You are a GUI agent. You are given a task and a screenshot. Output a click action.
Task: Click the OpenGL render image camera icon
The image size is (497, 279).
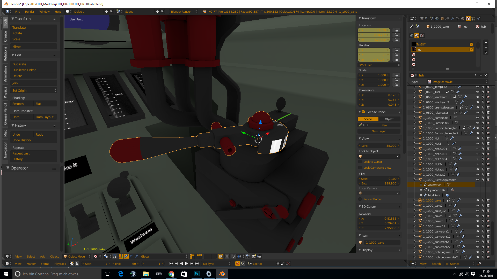[x=254, y=256]
